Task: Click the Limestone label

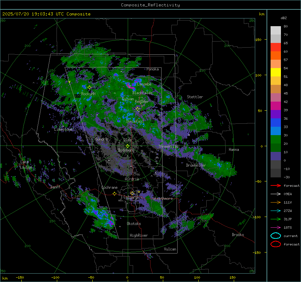Action: [63, 129]
